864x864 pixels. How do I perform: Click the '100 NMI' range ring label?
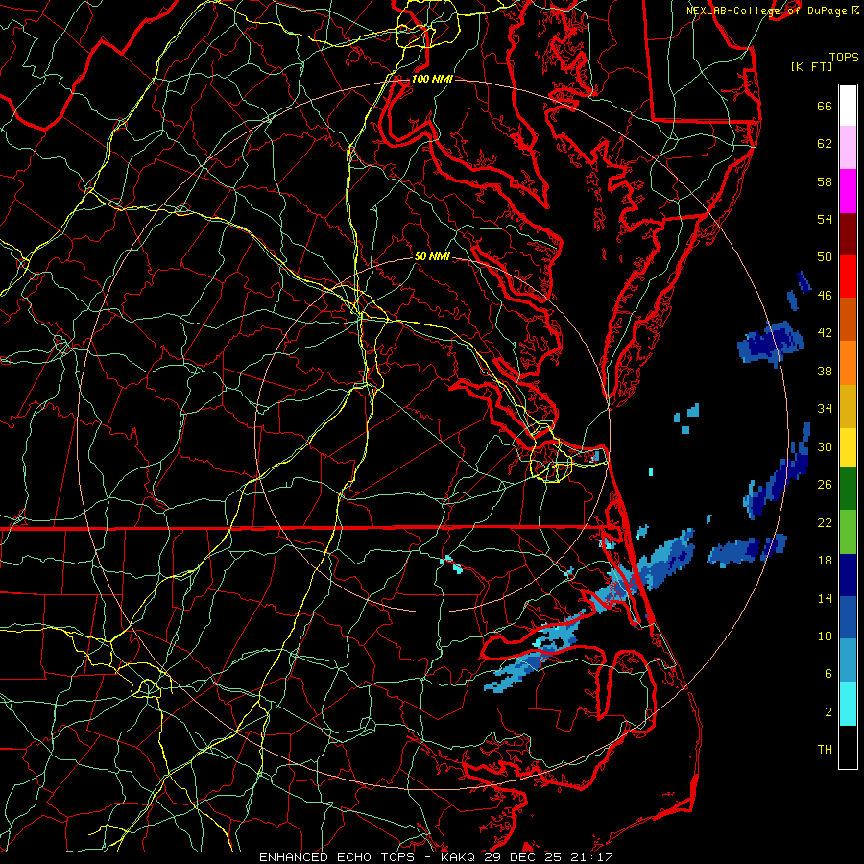click(x=432, y=79)
